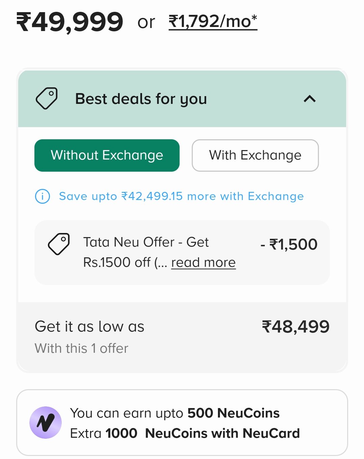The height and width of the screenshot is (459, 364).
Task: Click the tag icon in Tata Neu Offer
Action: tap(59, 244)
